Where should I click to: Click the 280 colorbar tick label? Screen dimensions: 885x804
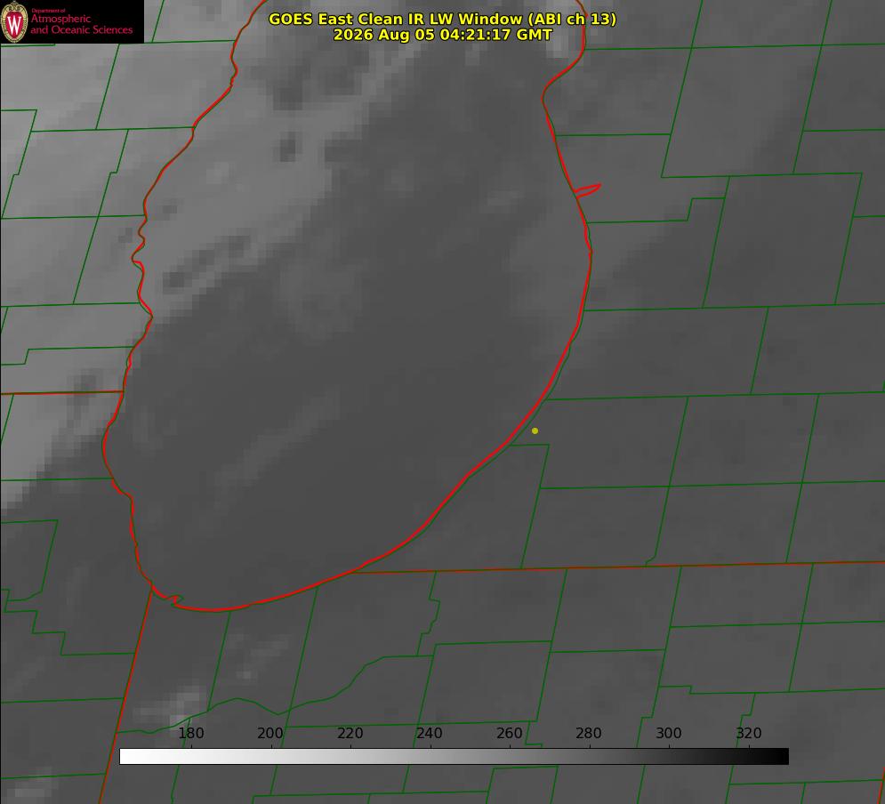click(x=589, y=733)
